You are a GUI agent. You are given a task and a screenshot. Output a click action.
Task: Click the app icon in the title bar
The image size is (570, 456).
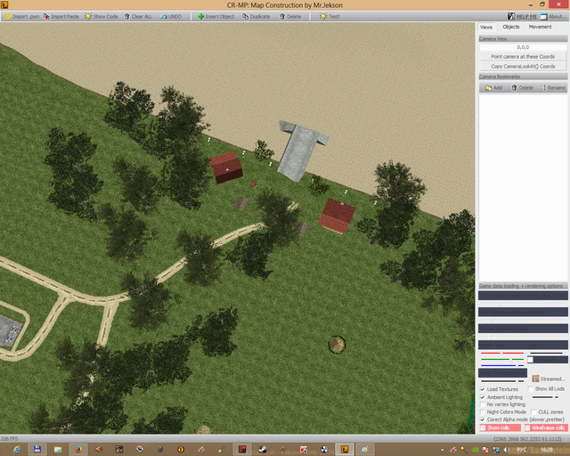point(4,4)
